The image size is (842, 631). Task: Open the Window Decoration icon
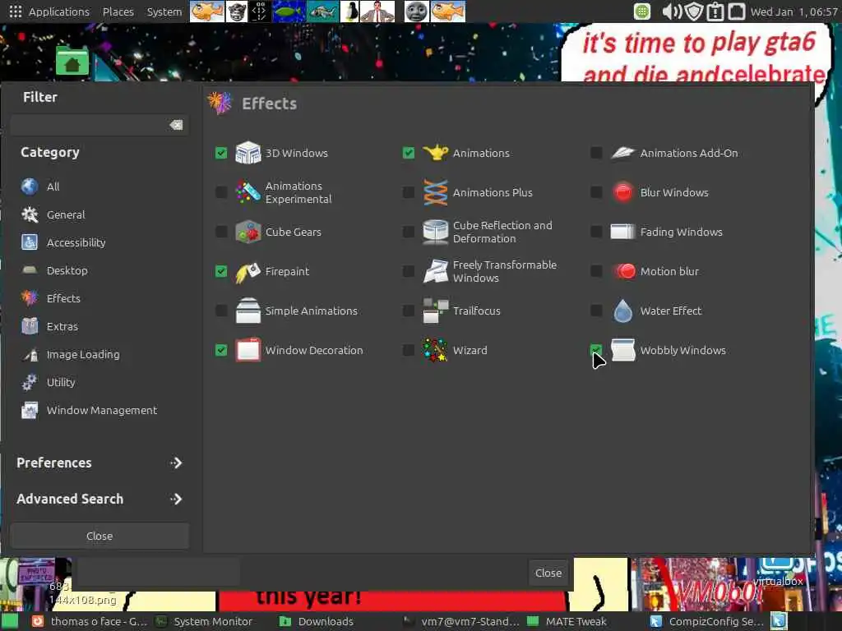(x=248, y=350)
